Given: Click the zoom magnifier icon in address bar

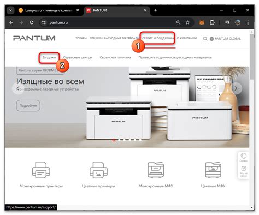Looking at the screenshot, I should click(x=178, y=22).
